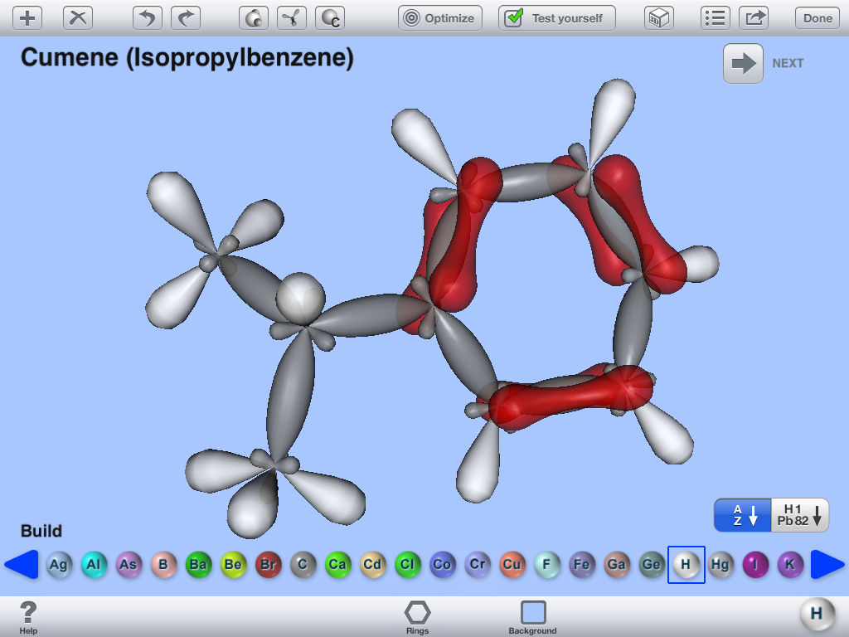Select the I iodine element
Viewport: 849px width, 637px height.
coord(755,564)
